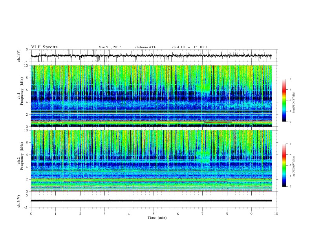Click time axis tick label '4'
Image resolution: width=311 pixels, height=240 pixels.
click(x=129, y=214)
